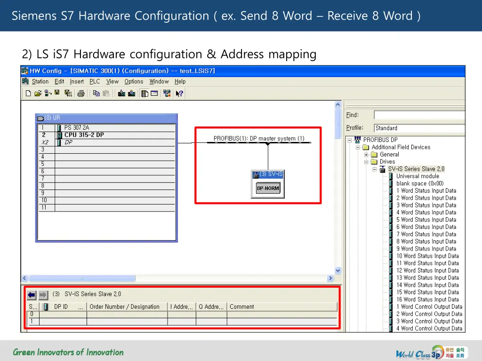Select blank space (0x00) module
Image resolution: width=482 pixels, height=361 pixels.
click(x=419, y=184)
